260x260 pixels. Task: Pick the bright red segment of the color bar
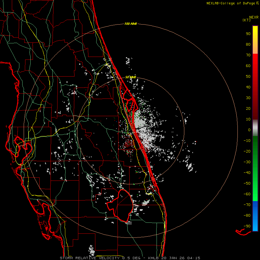coord(255,63)
